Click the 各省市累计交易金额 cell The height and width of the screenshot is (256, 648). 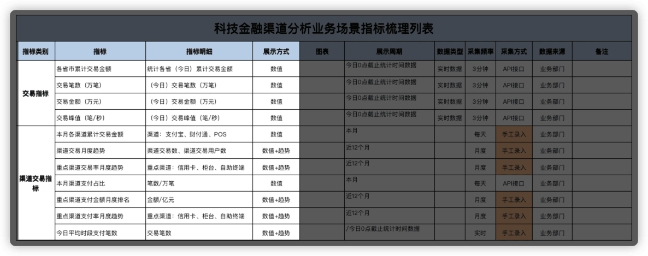tap(100, 69)
